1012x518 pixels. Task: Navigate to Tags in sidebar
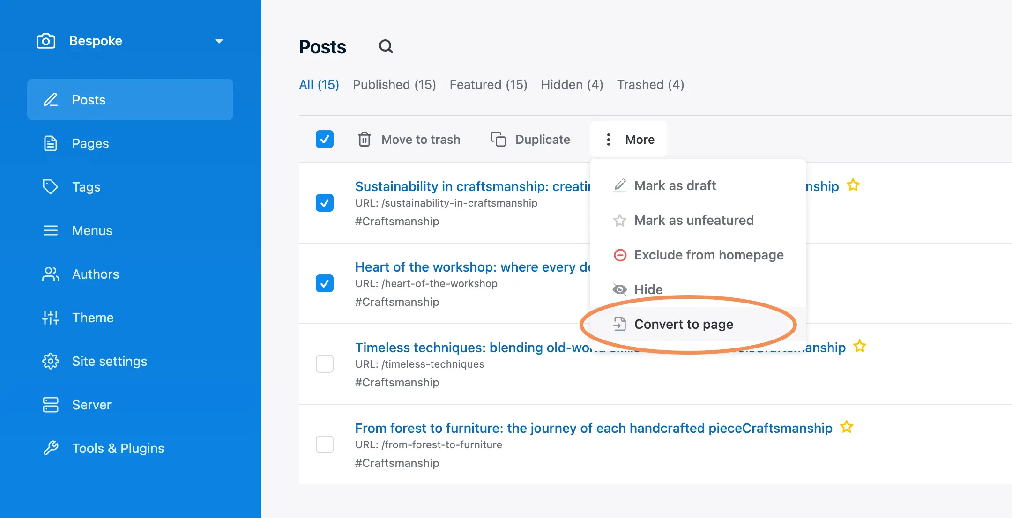click(x=86, y=186)
